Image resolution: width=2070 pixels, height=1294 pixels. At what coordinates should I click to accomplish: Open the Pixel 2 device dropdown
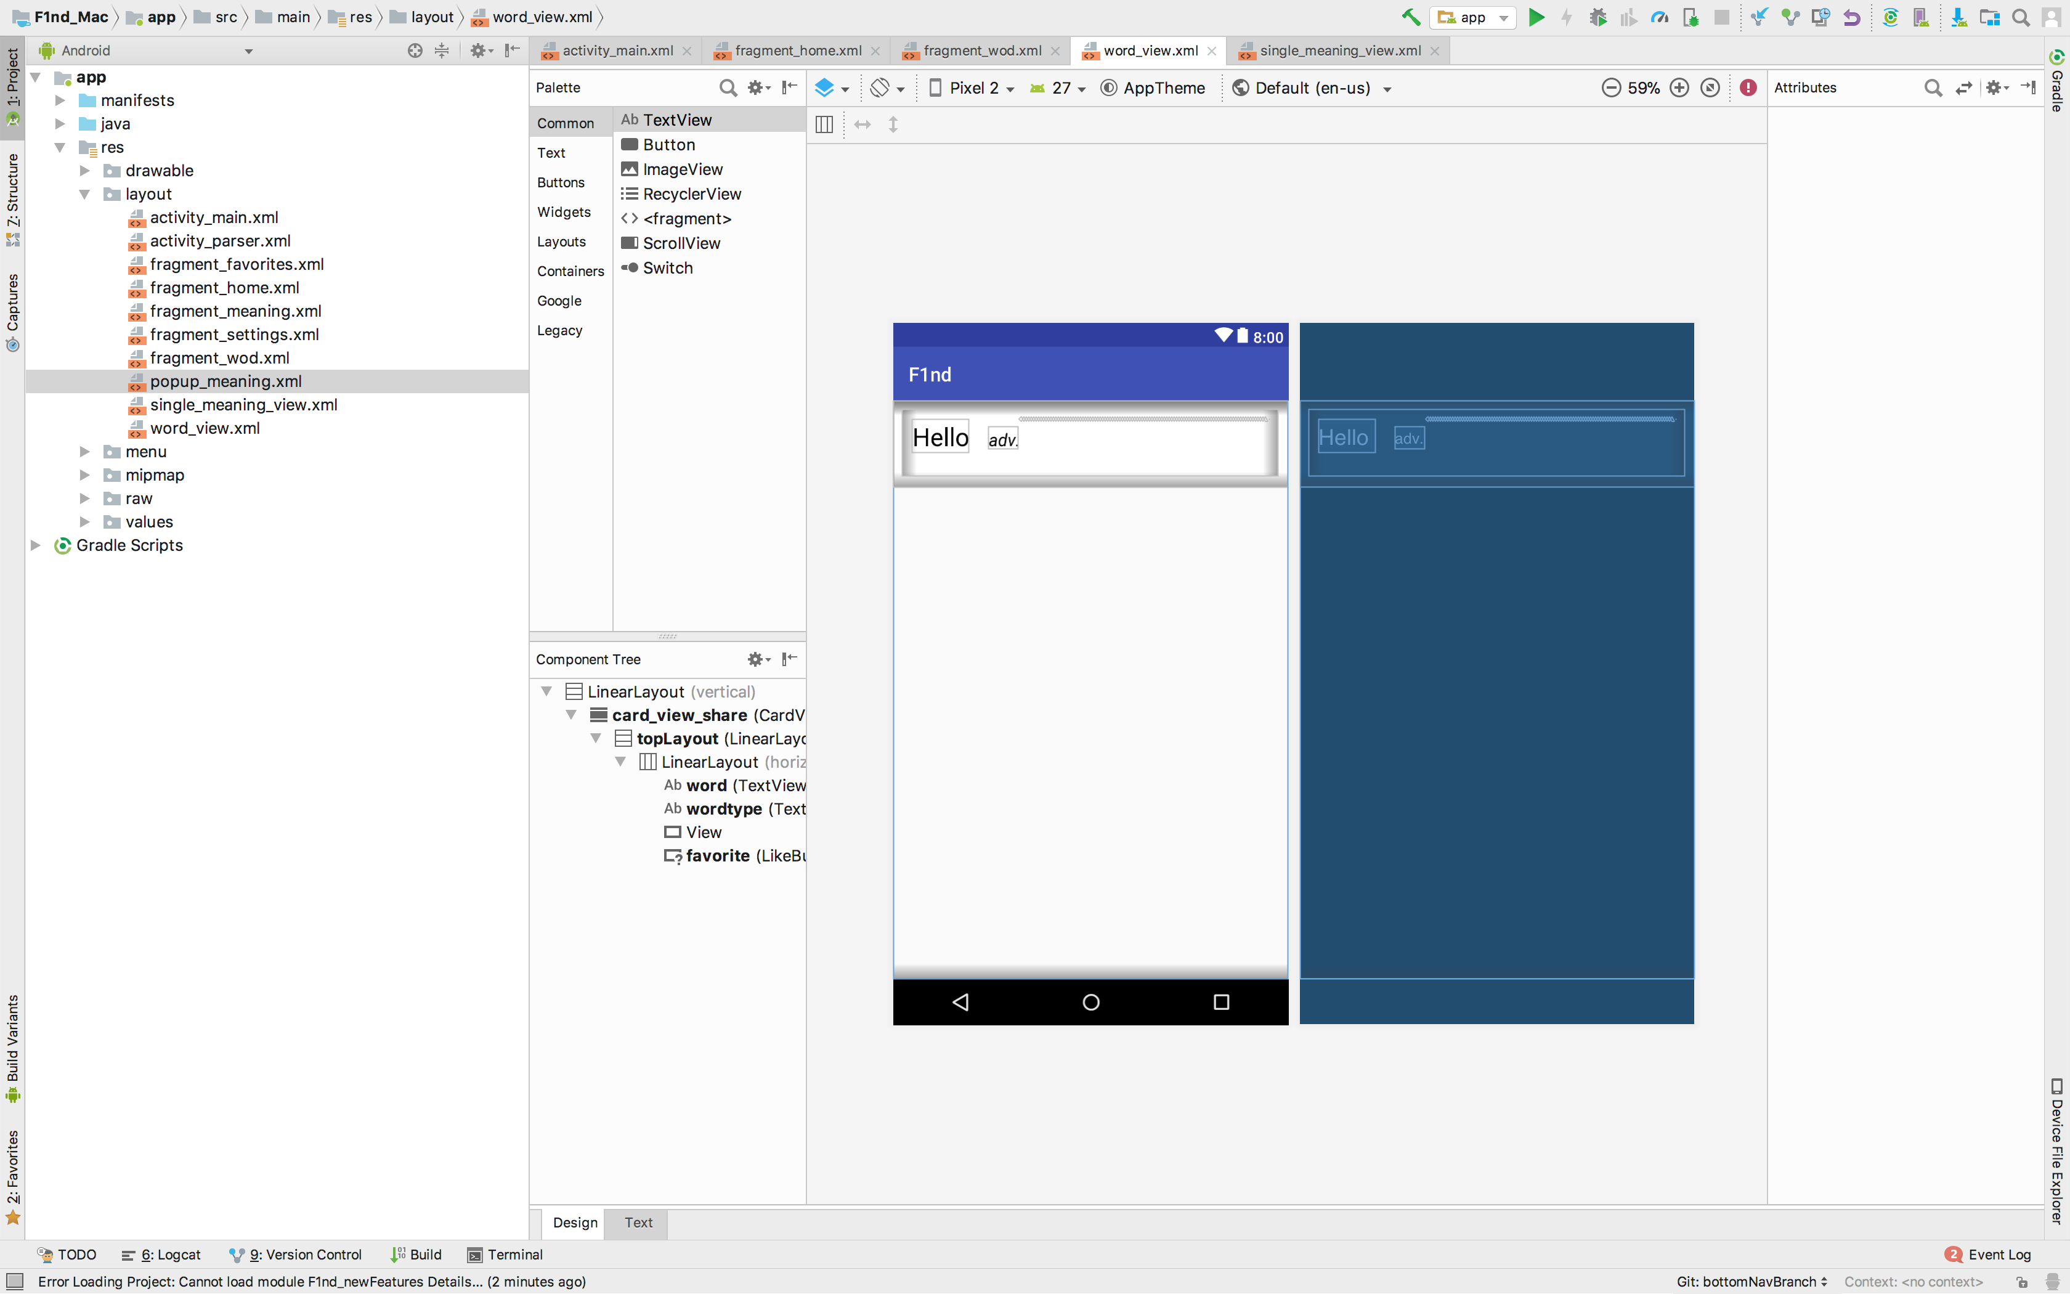coord(972,87)
